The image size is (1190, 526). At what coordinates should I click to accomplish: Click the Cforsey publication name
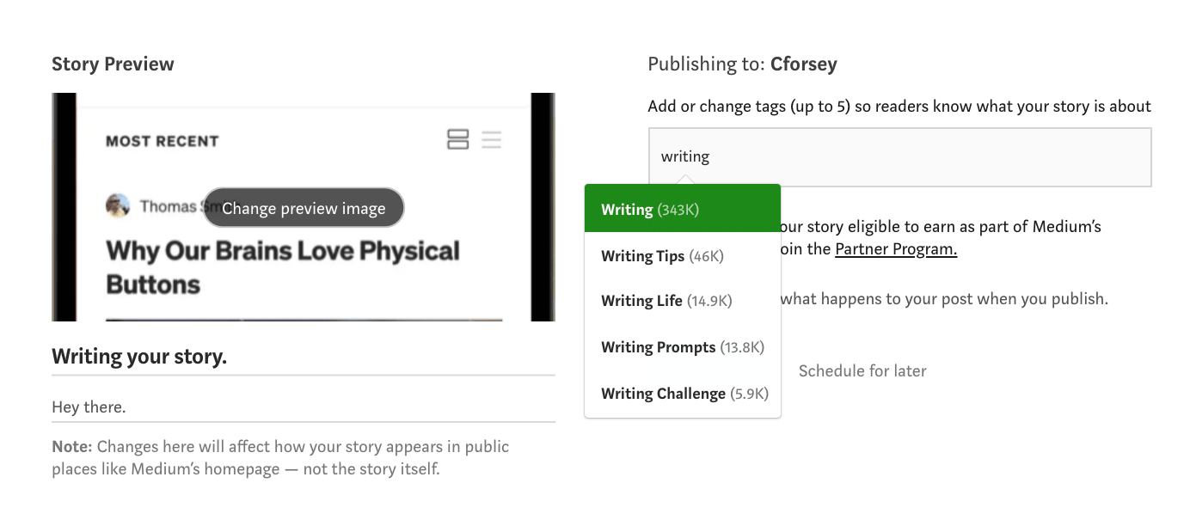pos(804,64)
